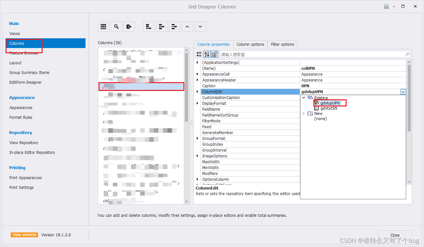Open the ColumnEdit value dropdown arrow
The width and height of the screenshot is (424, 247).
pos(403,92)
